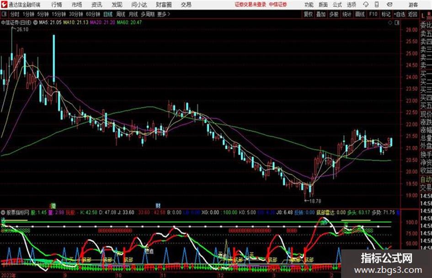The width and height of the screenshot is (432, 278).
Task: Click the Tongdaxin red logo icon
Action: [x=4, y=5]
